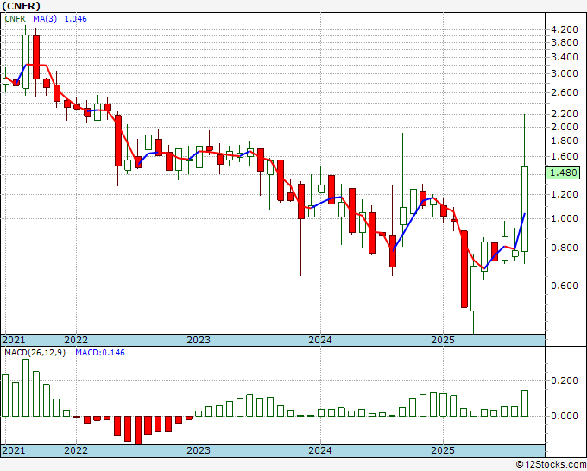Viewport: 587px width, 471px height.
Task: Click the MACD(26,12,9) indicator label
Action: point(35,353)
